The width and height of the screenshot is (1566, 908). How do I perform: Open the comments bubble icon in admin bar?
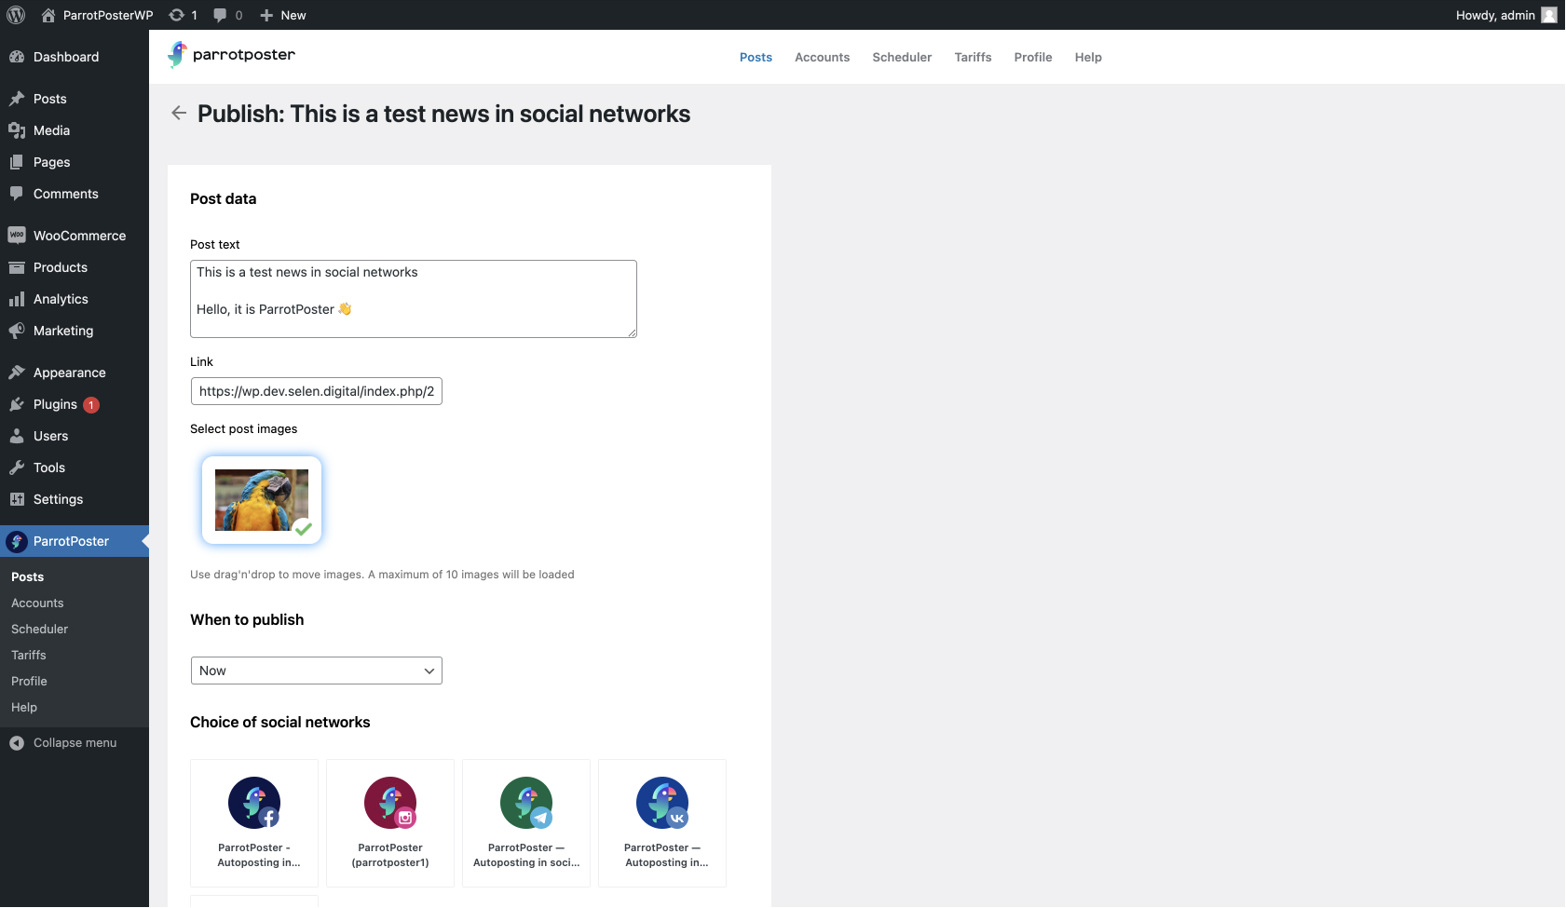tap(220, 15)
